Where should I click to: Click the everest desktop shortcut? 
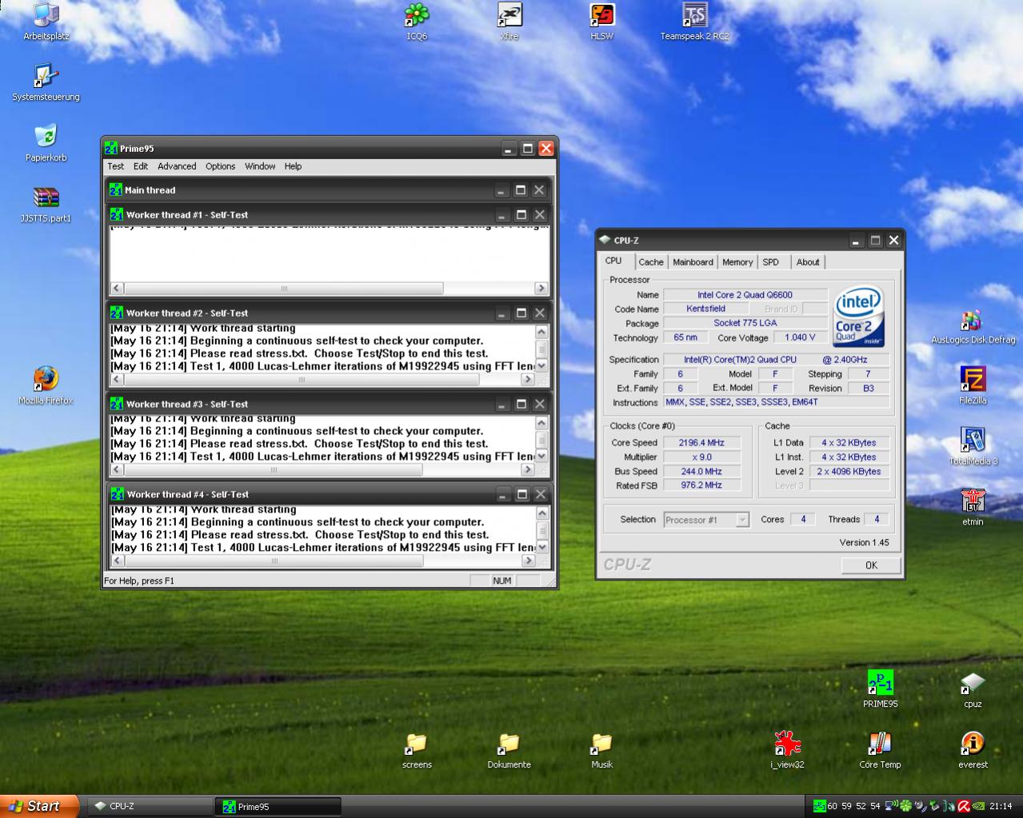coord(973,744)
